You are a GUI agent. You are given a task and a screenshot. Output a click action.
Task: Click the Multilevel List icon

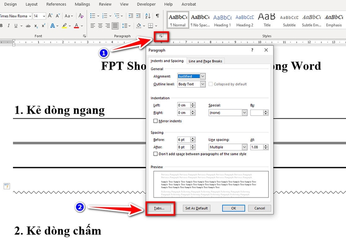[117, 16]
